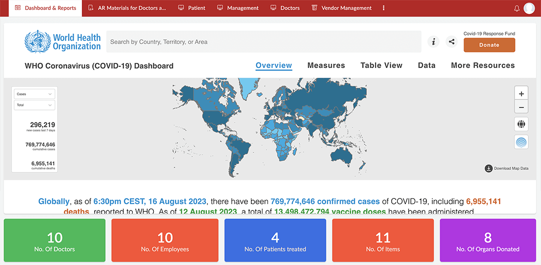The height and width of the screenshot is (265, 541).
Task: Click the No. Of Employees card
Action: (x=165, y=240)
